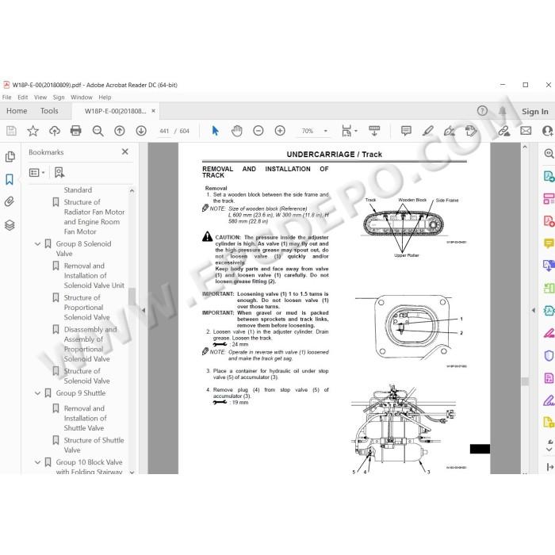Select the Hand pan tool

pyautogui.click(x=236, y=131)
